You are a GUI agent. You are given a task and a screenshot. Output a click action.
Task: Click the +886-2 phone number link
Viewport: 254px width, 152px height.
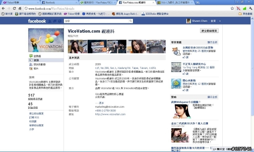[x=106, y=110]
